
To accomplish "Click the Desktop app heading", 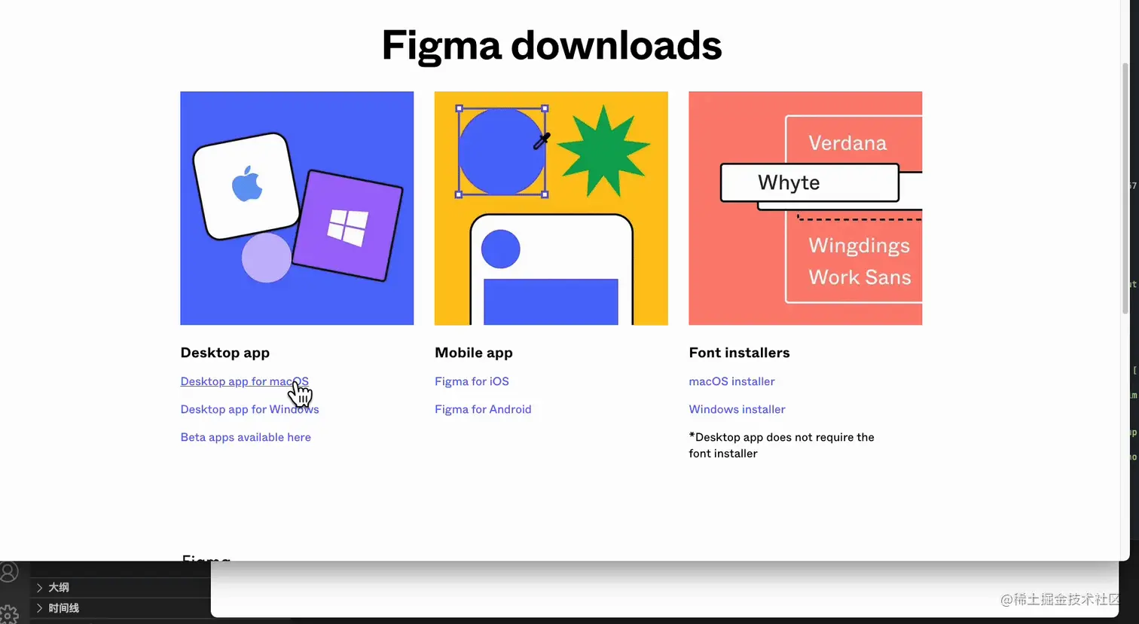I will click(x=225, y=353).
